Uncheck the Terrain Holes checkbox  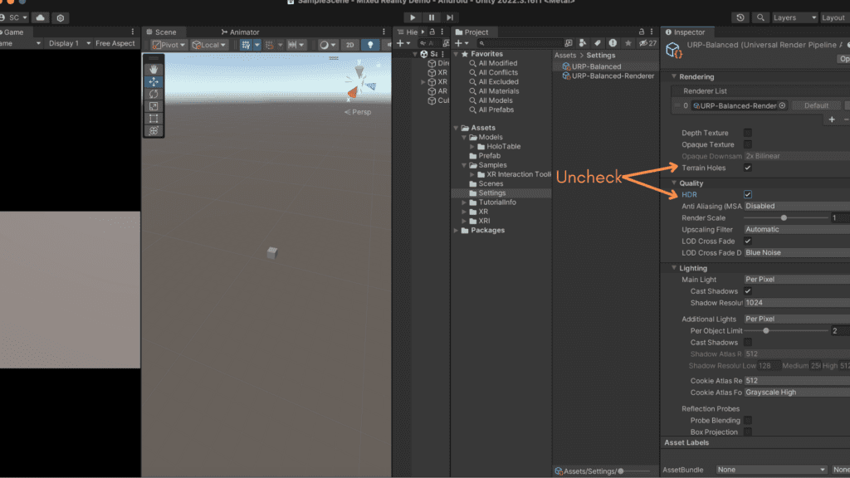(x=748, y=167)
